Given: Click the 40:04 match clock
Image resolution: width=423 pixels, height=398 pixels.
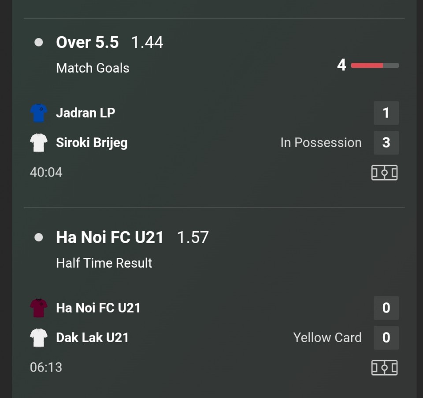Looking at the screenshot, I should (x=46, y=173).
